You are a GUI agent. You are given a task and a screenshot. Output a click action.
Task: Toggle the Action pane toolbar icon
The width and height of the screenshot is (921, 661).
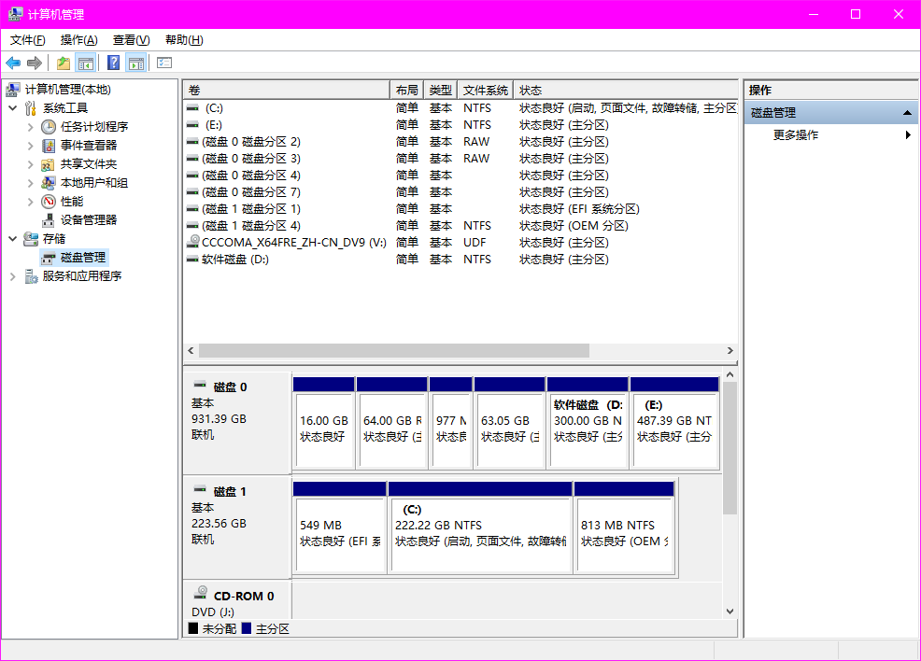coord(136,63)
